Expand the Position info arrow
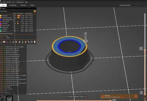The height and width of the screenshot is (101, 147). (85, 97)
